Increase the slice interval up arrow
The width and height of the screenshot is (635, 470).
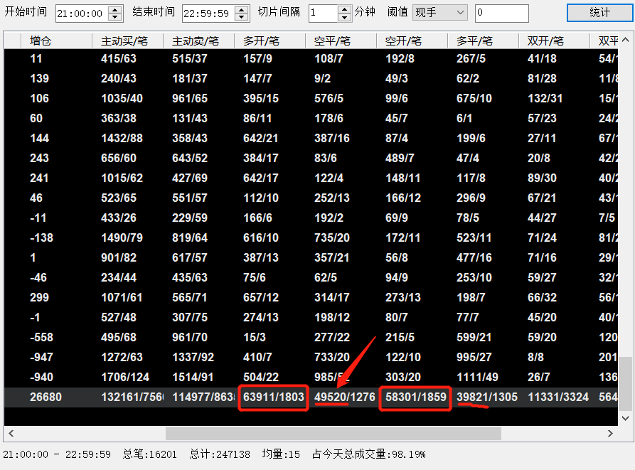(x=345, y=10)
